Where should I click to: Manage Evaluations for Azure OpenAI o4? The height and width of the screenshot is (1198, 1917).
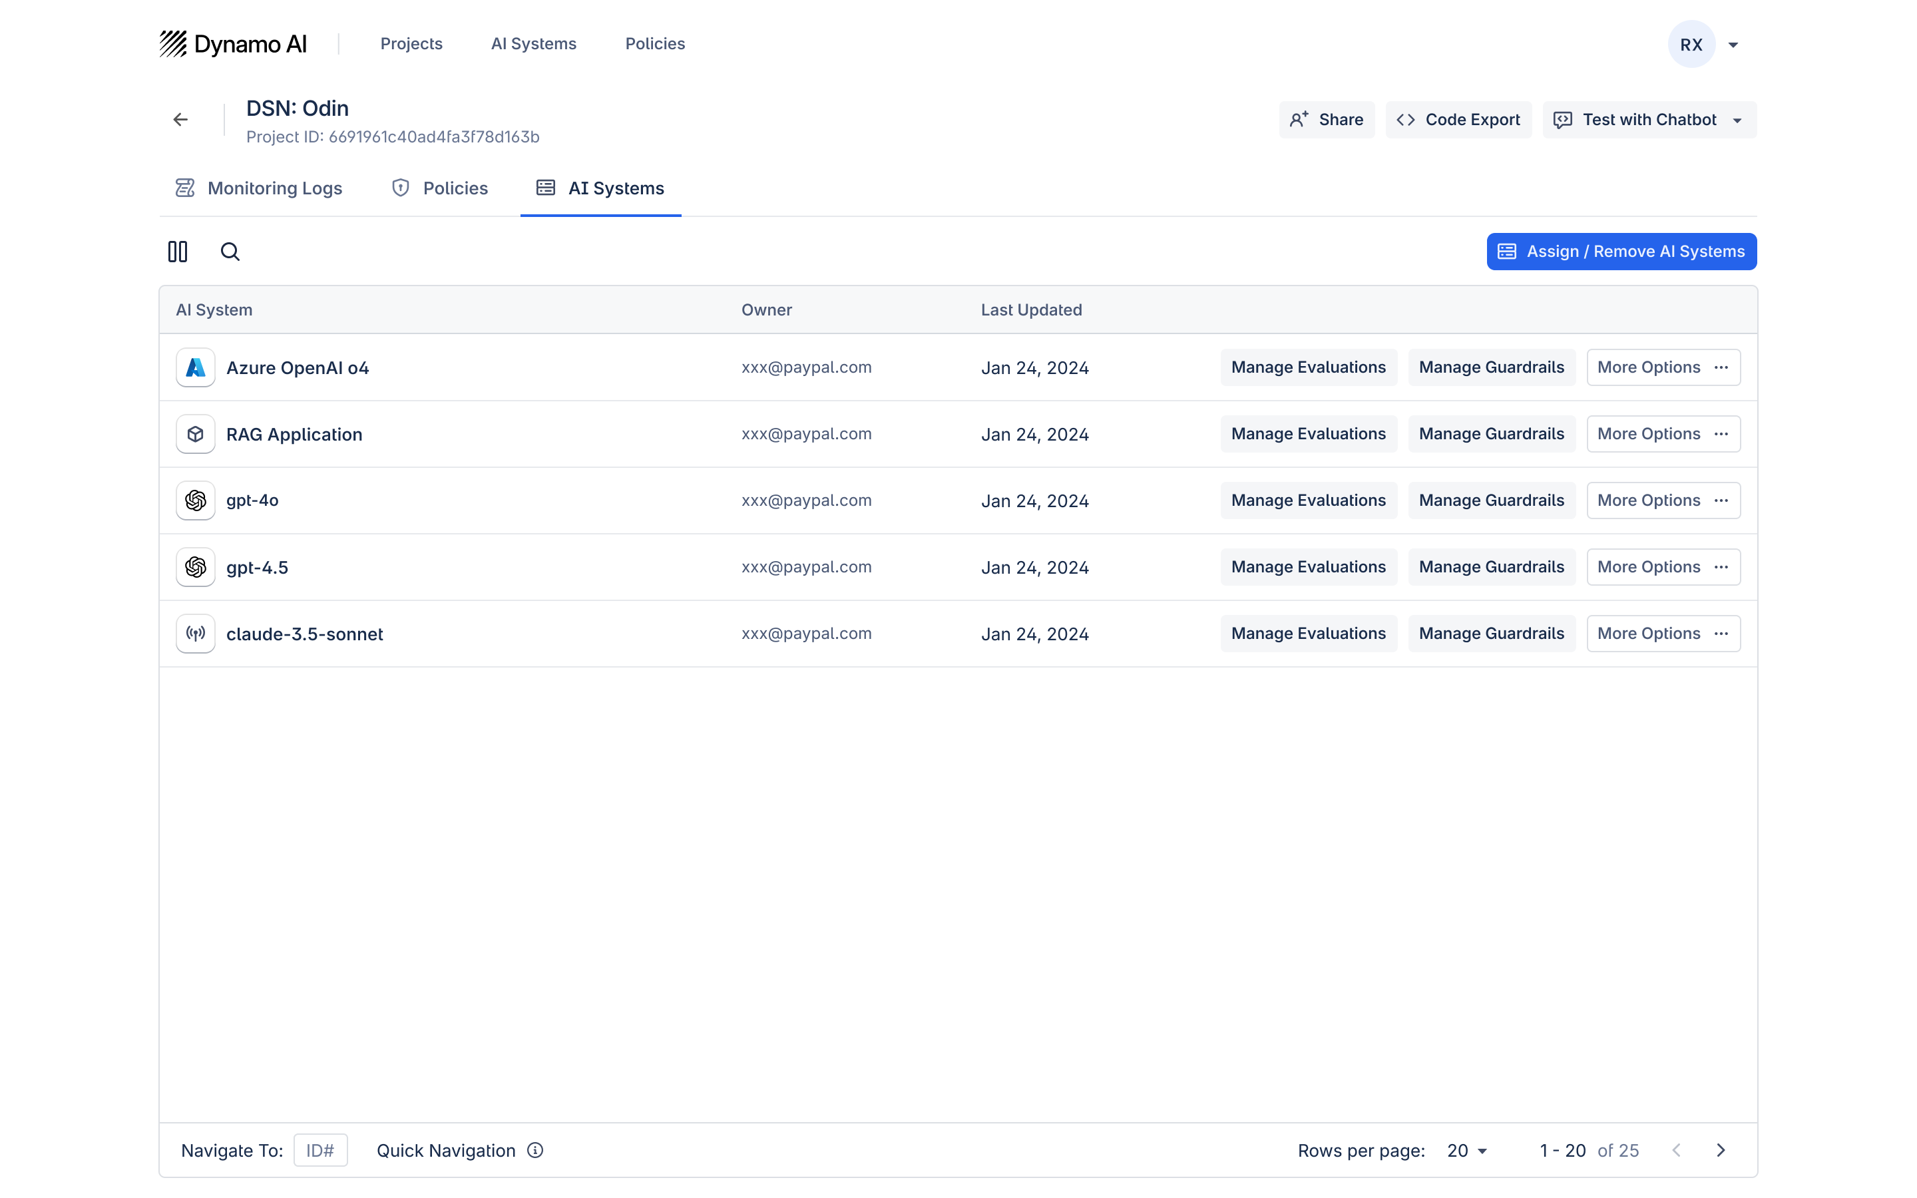(x=1309, y=367)
